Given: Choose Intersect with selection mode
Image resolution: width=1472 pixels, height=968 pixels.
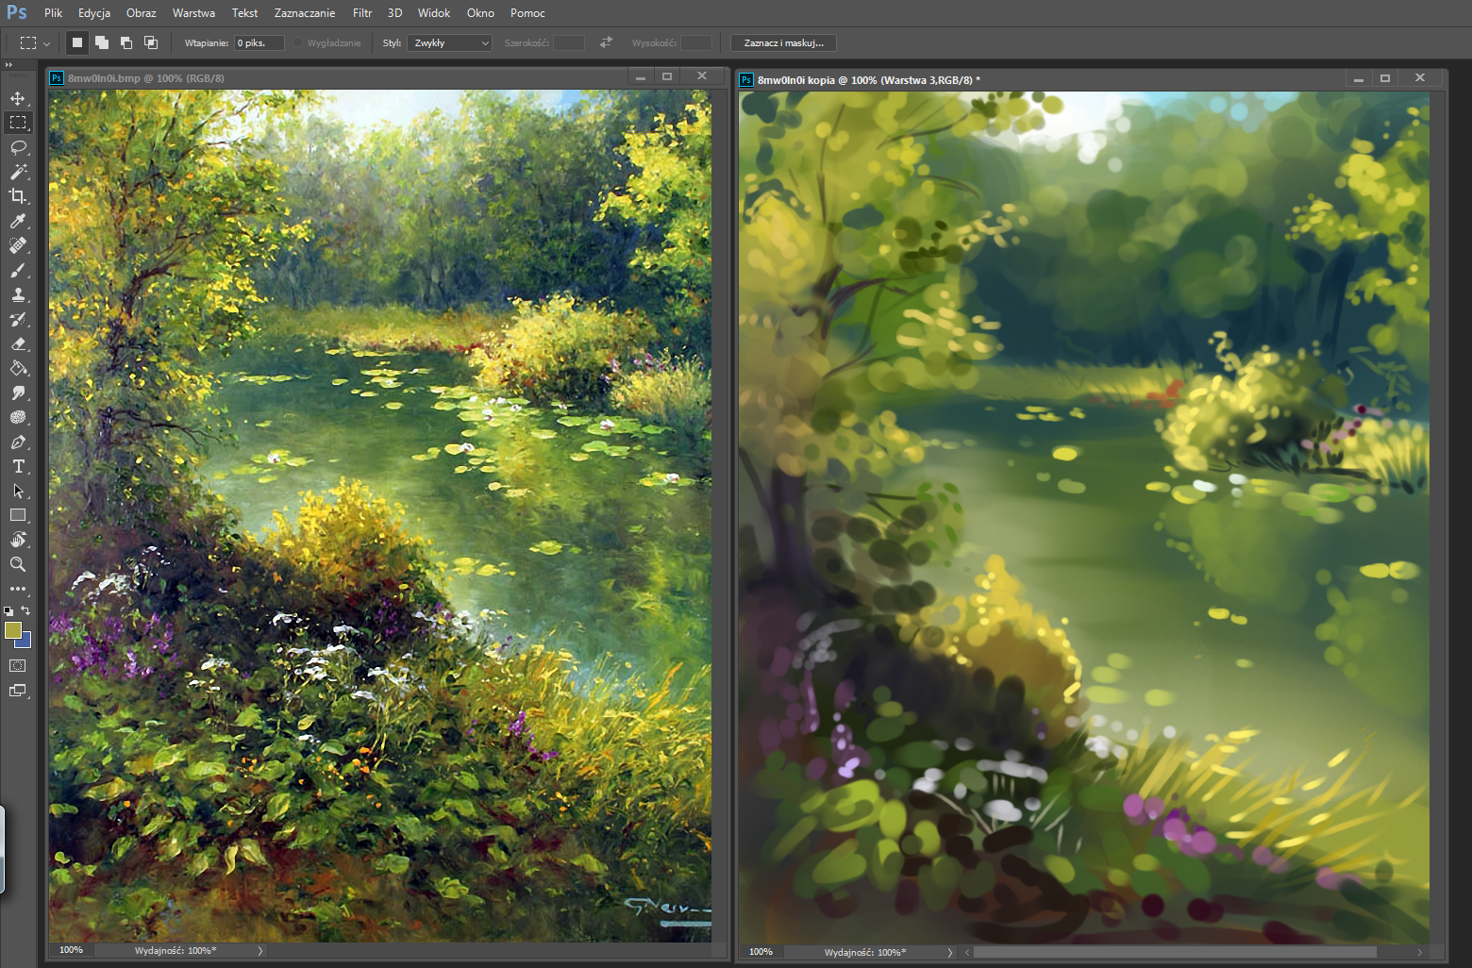Looking at the screenshot, I should coord(151,42).
